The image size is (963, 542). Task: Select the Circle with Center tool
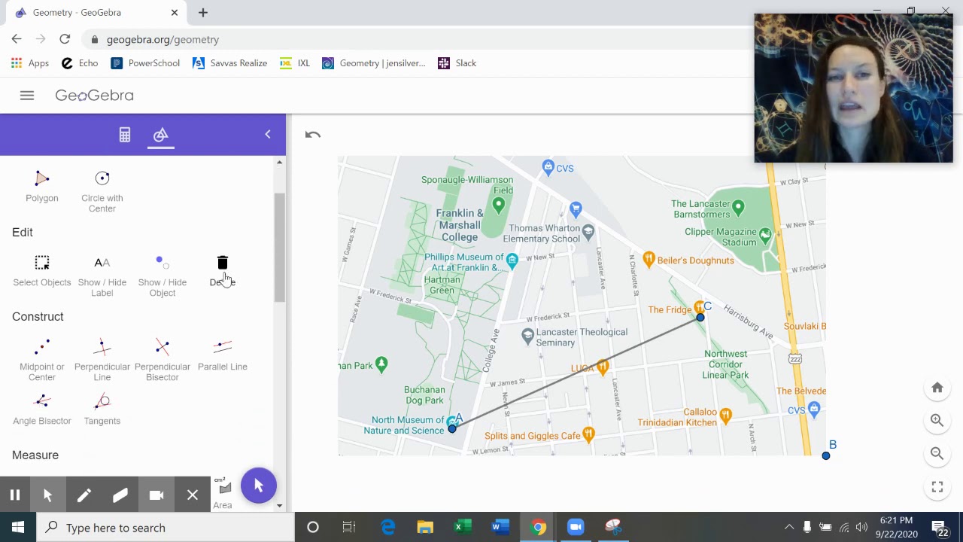point(102,190)
